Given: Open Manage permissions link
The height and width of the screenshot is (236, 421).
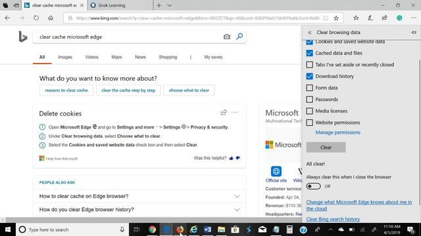Looking at the screenshot, I should click(x=337, y=132).
